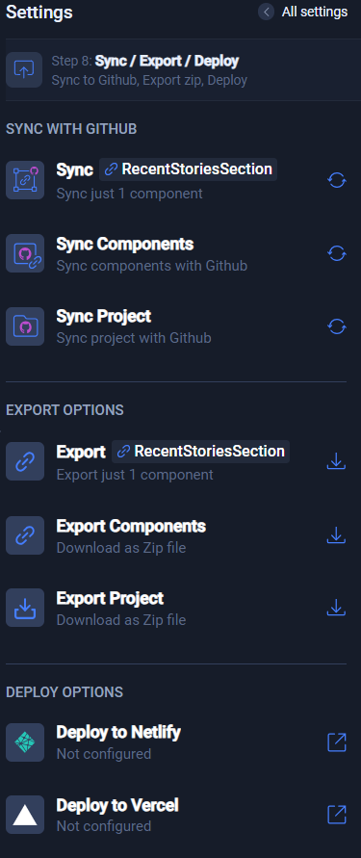361x858 pixels.
Task: Click the Sync Project folder icon
Action: point(25,326)
